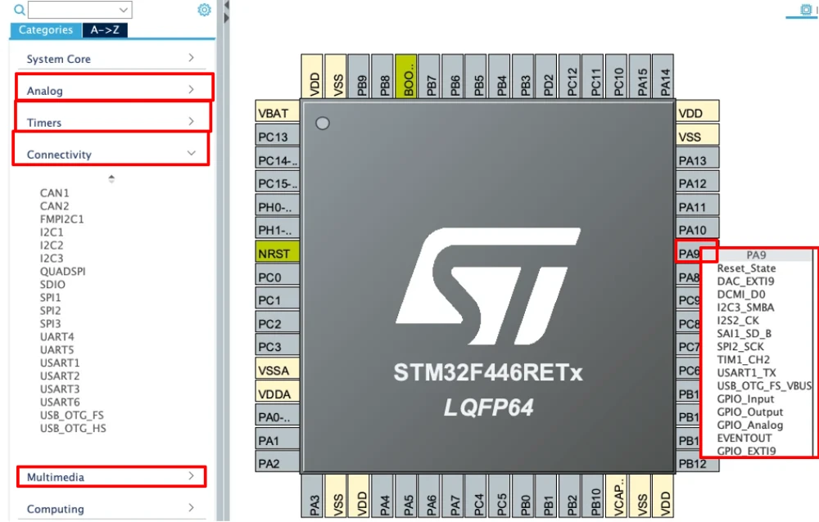The image size is (819, 522).
Task: Select I2C3 peripheral
Action: [x=52, y=259]
